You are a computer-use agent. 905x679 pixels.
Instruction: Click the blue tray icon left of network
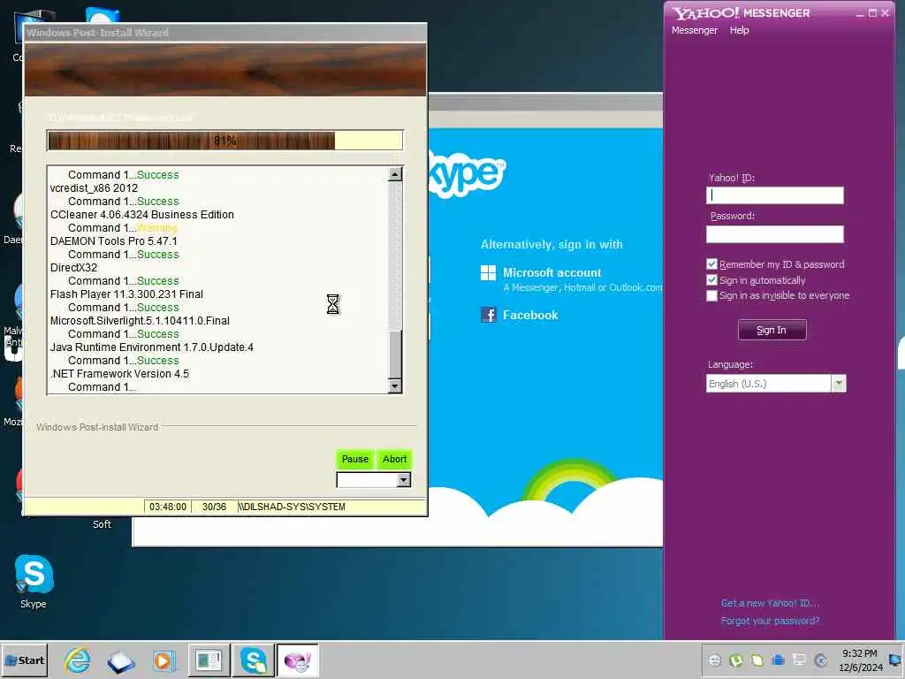778,660
